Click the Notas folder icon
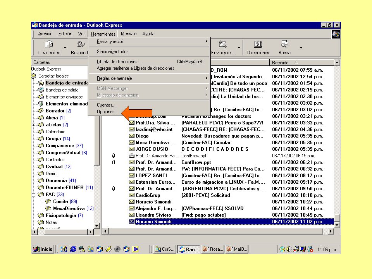Viewport: 372px width, 279px height. [41, 222]
